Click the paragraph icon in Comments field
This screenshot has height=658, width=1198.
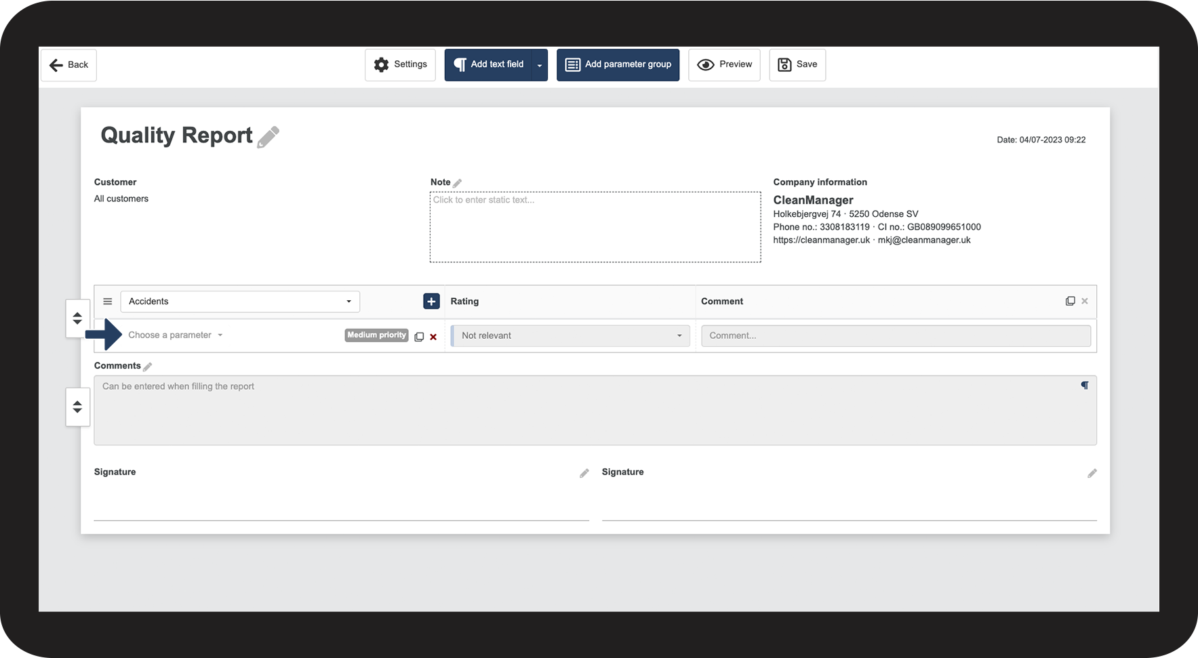pyautogui.click(x=1085, y=386)
